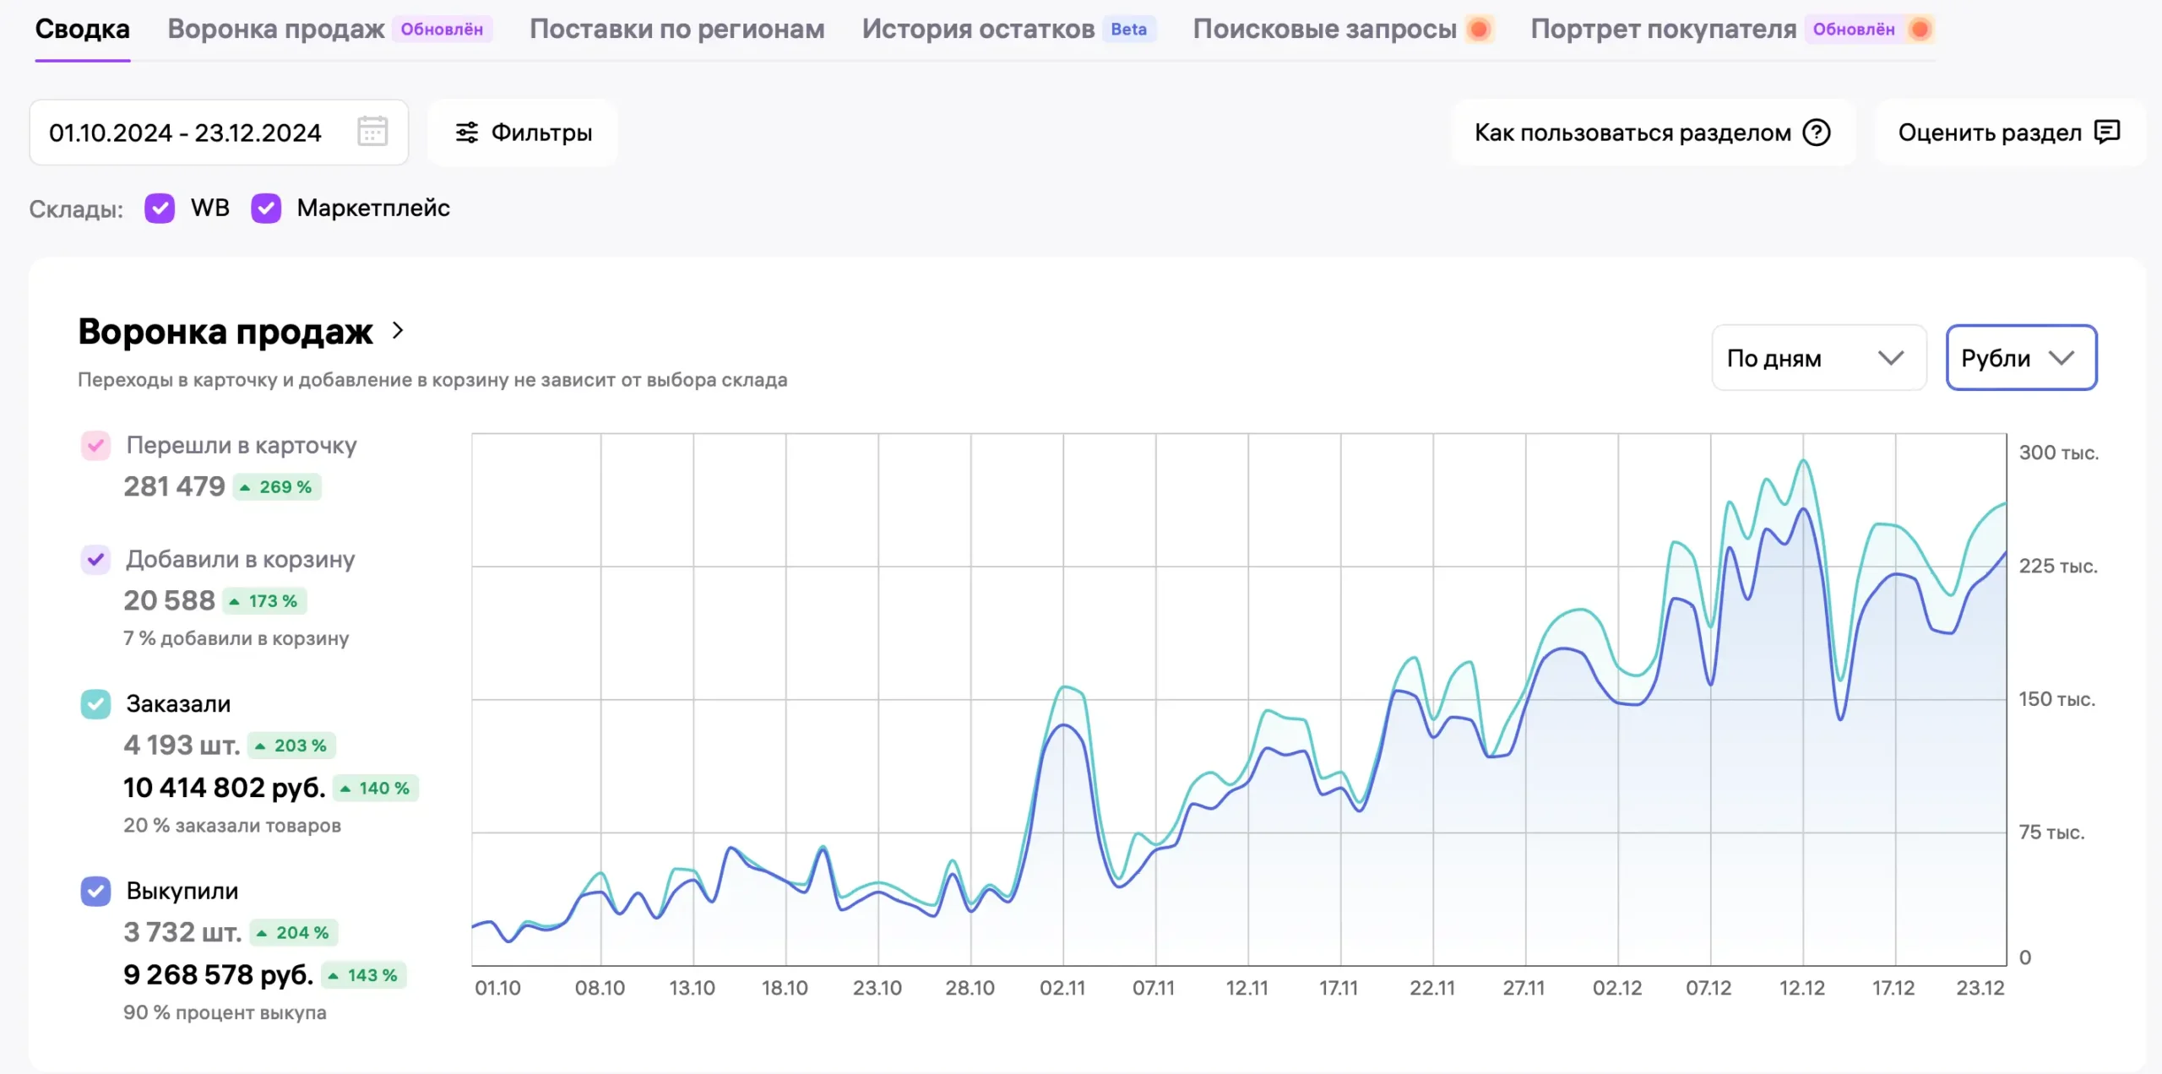Click orange notification dot on Поисковые запросы
Image resolution: width=2162 pixels, height=1074 pixels.
click(1479, 30)
